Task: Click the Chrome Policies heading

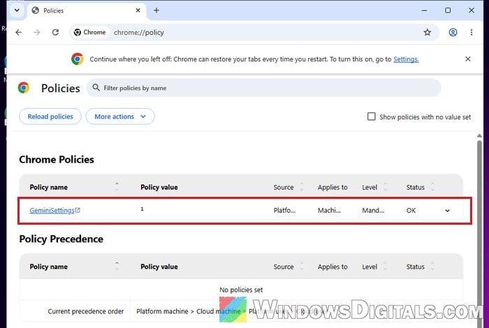Action: [x=57, y=160]
